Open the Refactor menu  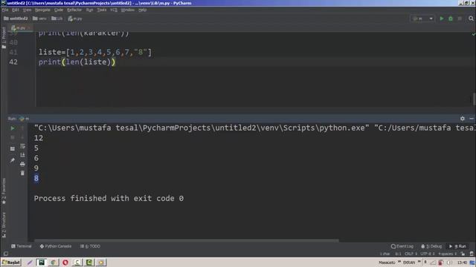[x=74, y=10]
